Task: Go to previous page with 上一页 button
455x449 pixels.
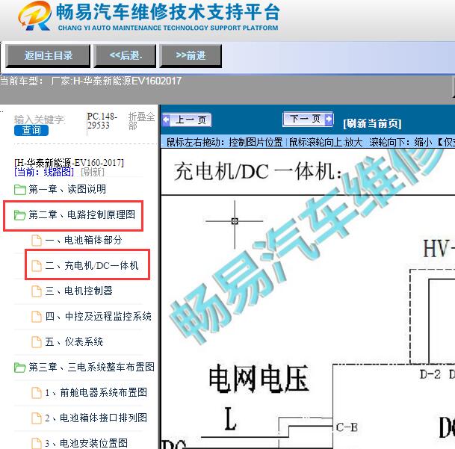Action: pyautogui.click(x=187, y=120)
